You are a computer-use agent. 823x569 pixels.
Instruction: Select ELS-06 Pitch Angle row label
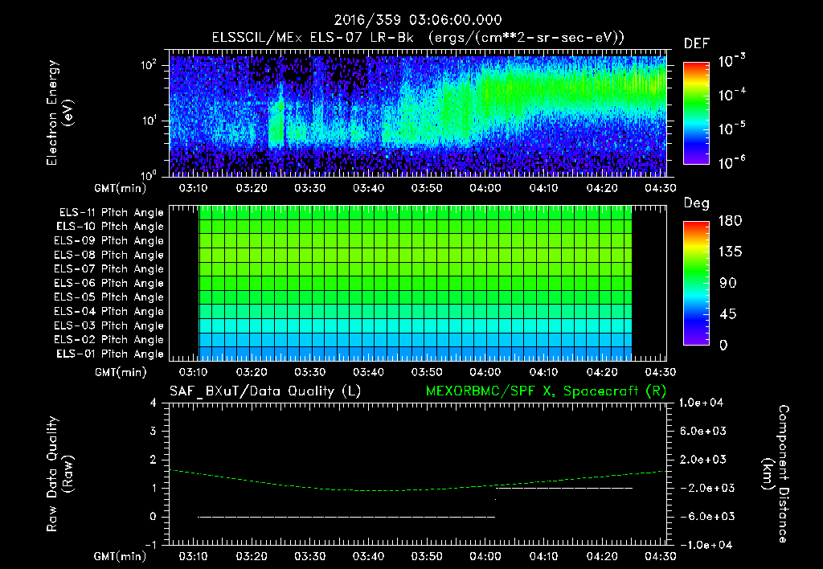pos(109,284)
